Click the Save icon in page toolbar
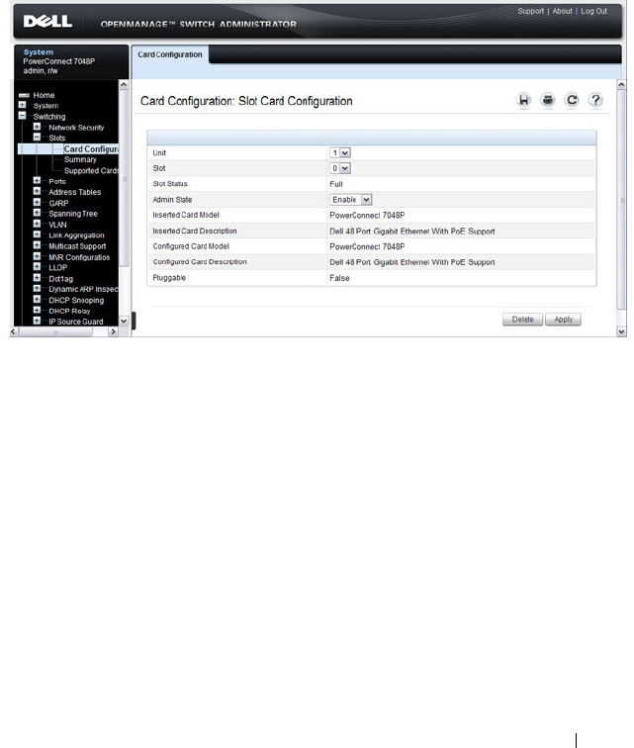The height and width of the screenshot is (748, 634). pyautogui.click(x=524, y=100)
